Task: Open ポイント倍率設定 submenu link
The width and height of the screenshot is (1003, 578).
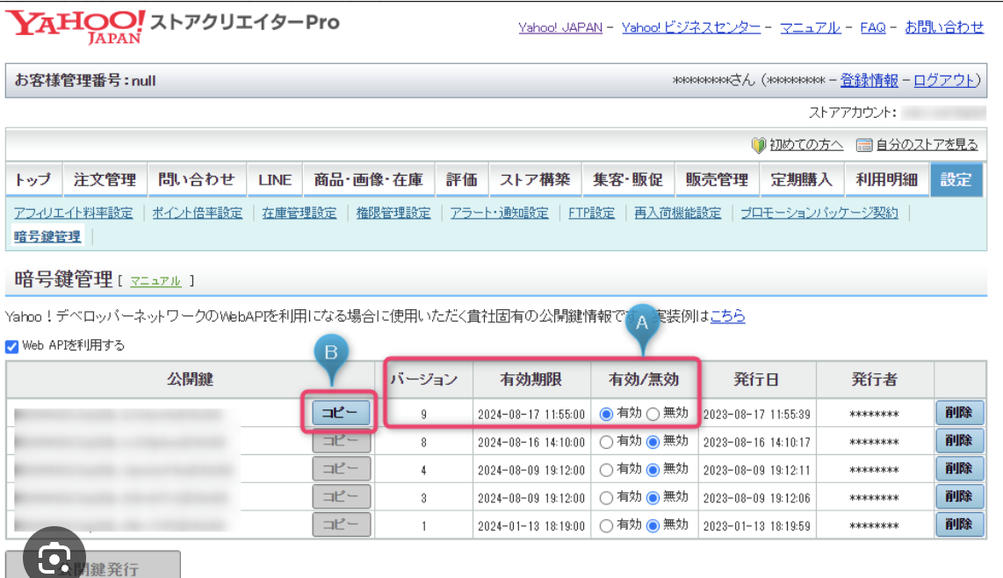Action: coord(197,213)
